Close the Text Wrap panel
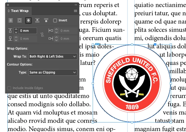Image resolution: width=186 pixels, height=132 pixels. [8, 5]
